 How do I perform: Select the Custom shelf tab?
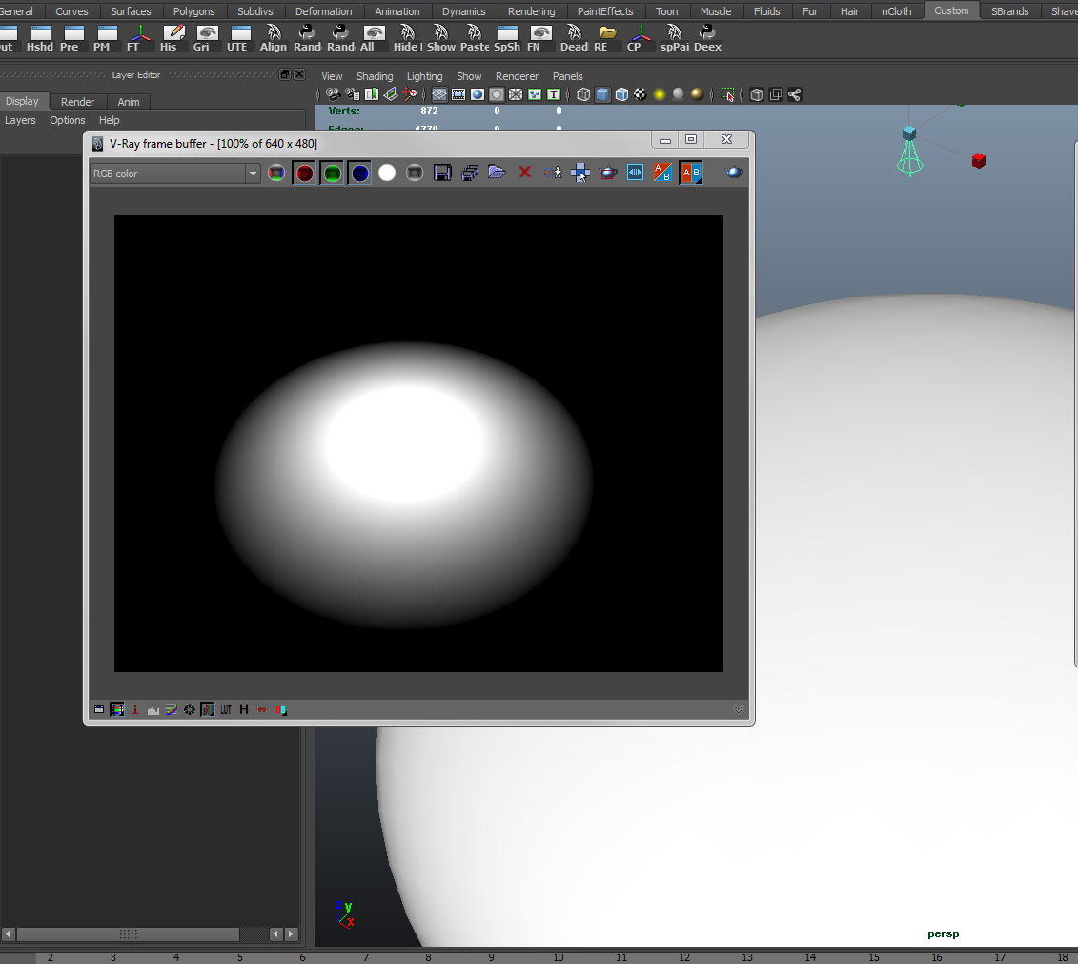tap(951, 11)
